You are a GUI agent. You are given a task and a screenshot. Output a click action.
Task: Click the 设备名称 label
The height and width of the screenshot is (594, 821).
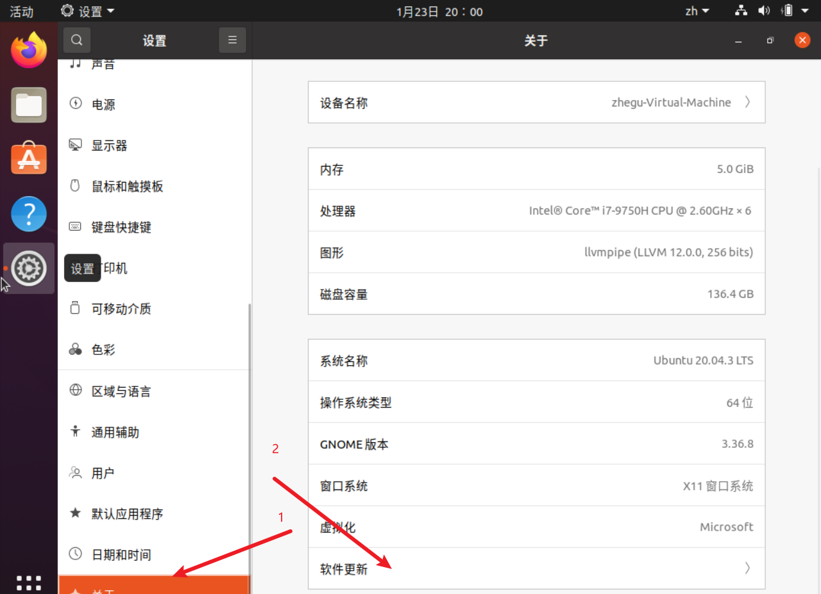(x=344, y=103)
